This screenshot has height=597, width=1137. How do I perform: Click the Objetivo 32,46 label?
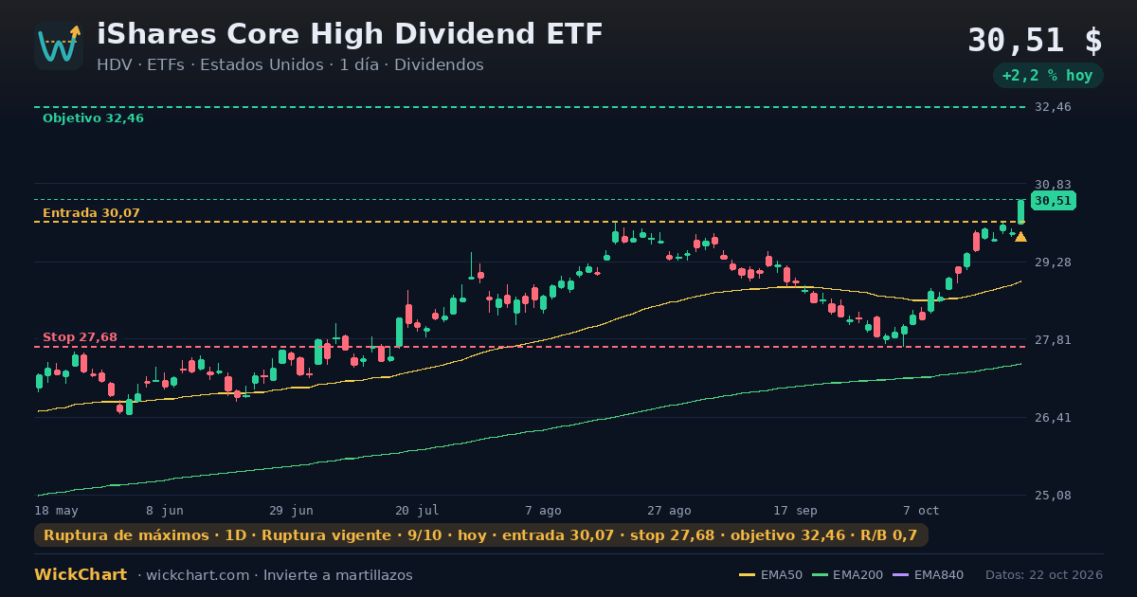pos(93,118)
